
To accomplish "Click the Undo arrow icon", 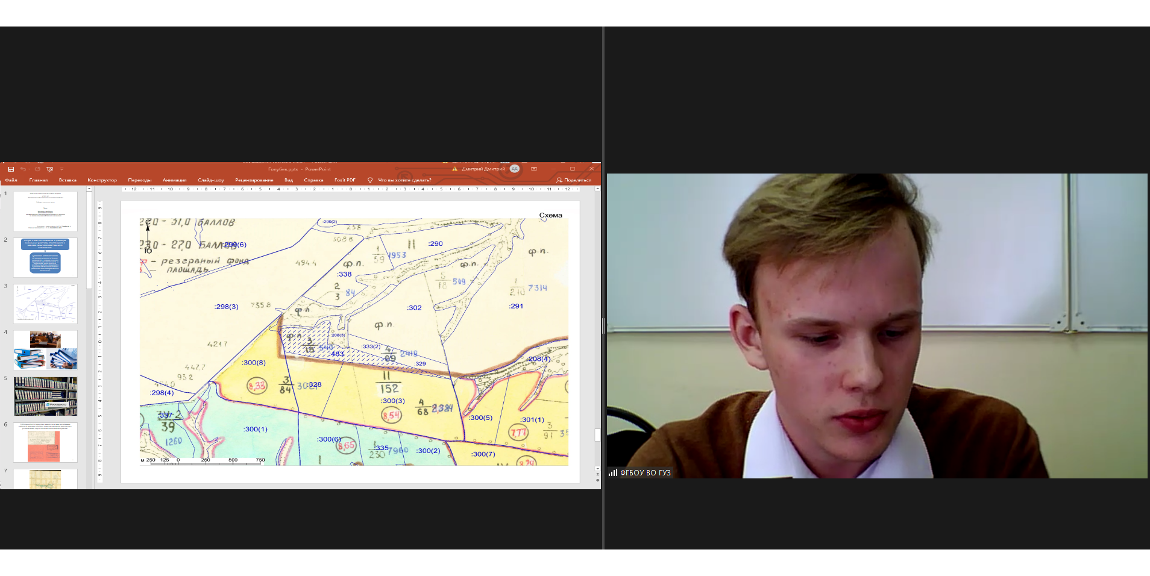I will (x=23, y=169).
